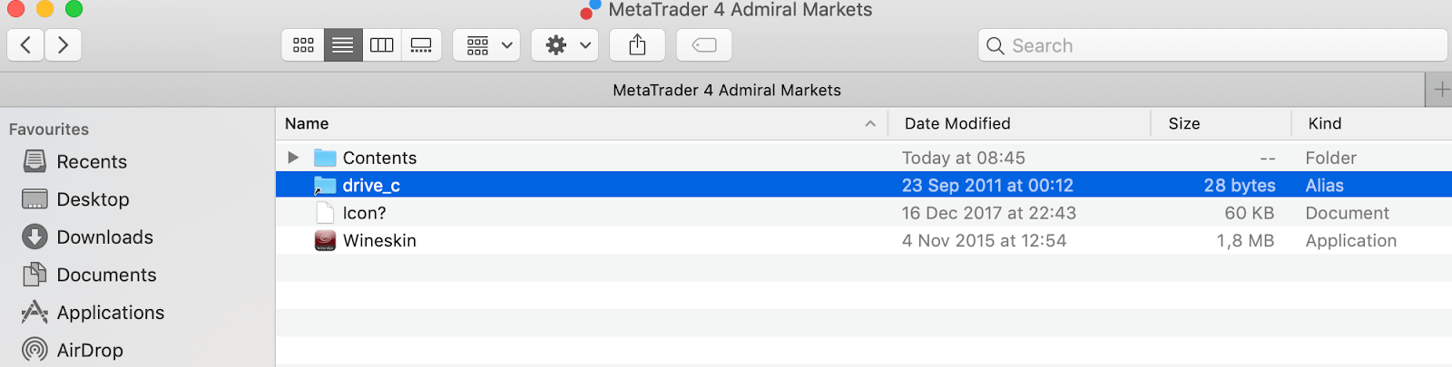Go forward with the forward arrow
Screen dimensions: 1452x367
(63, 45)
